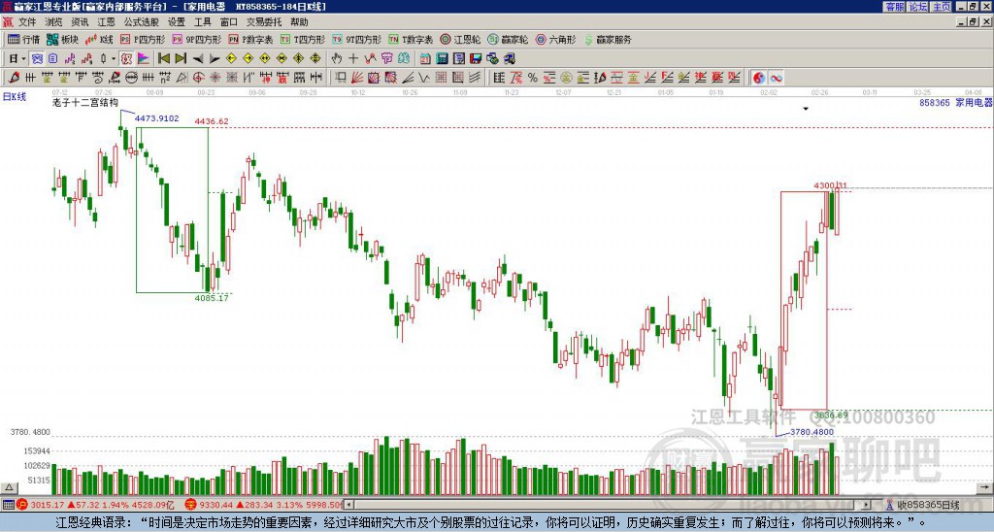Open the 设置 menu
Image resolution: width=994 pixels, height=532 pixels.
(177, 22)
